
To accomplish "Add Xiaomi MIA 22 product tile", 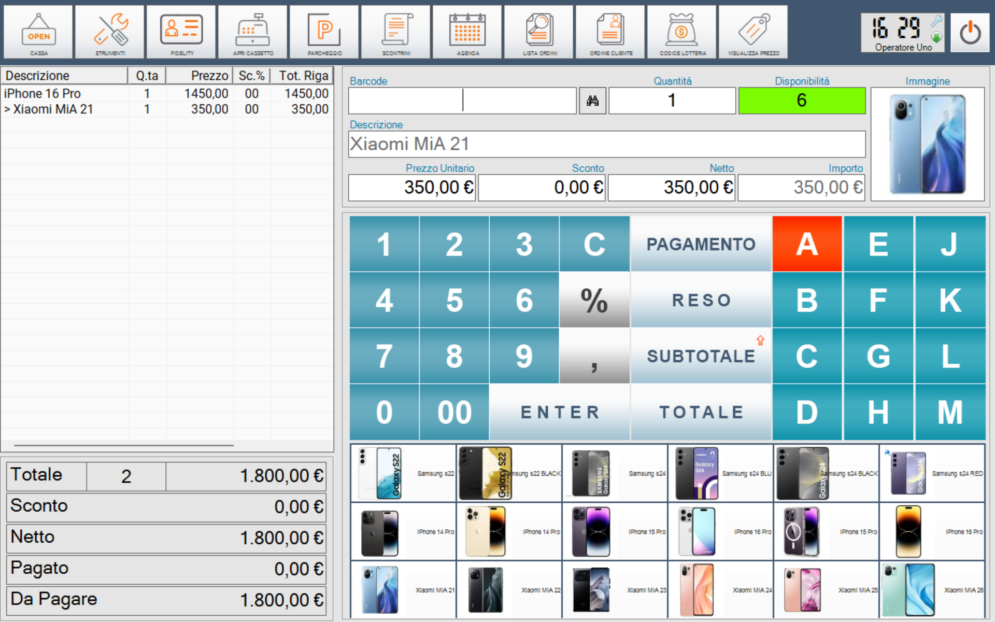I will tap(509, 589).
